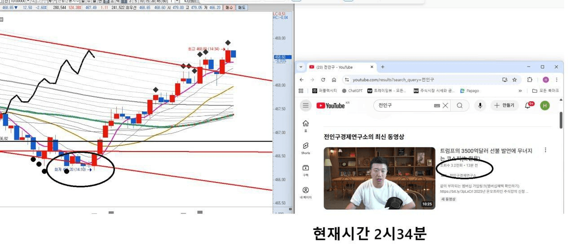Open Papago bookmark
The width and height of the screenshot is (575, 247).
pos(469,91)
